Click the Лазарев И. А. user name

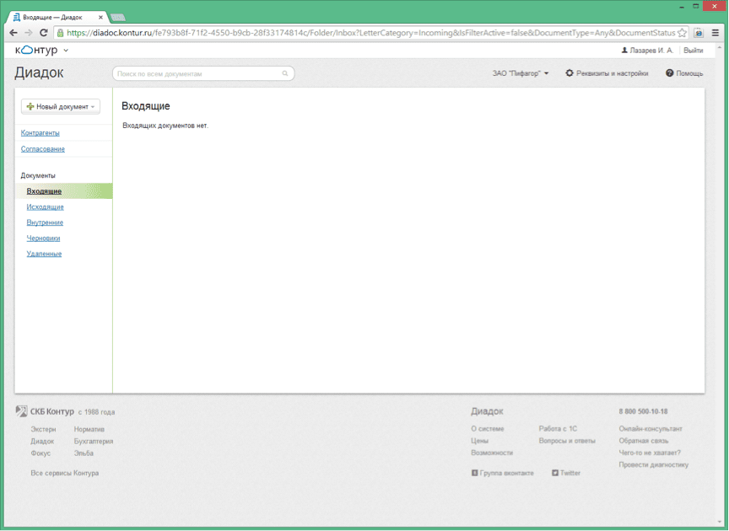651,51
